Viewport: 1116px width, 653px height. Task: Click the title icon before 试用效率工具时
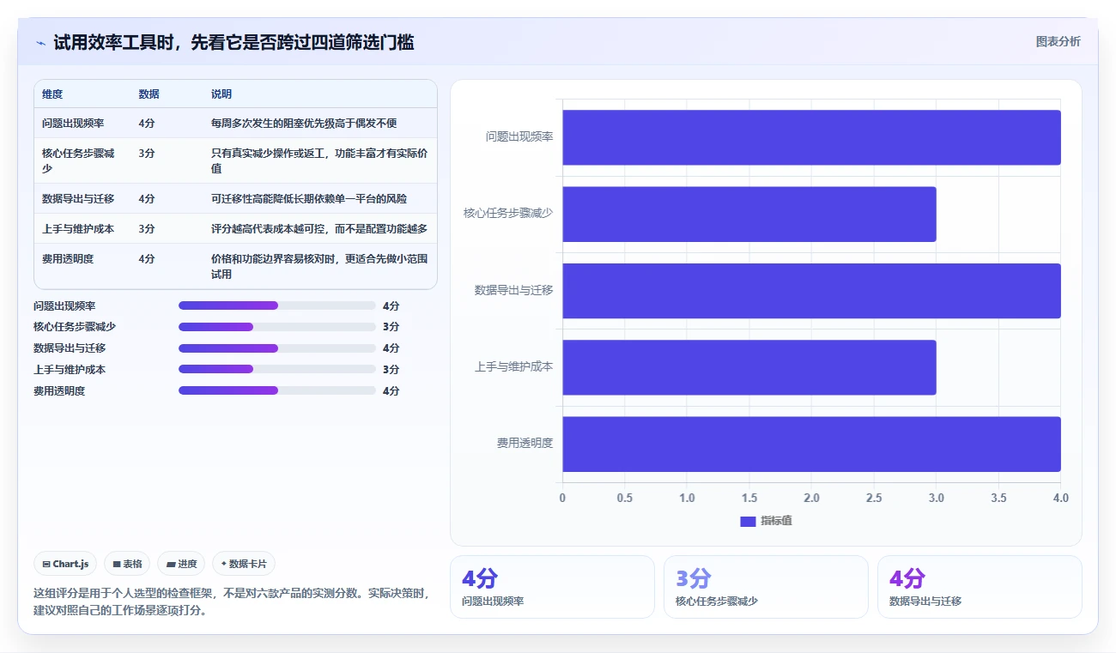pyautogui.click(x=40, y=43)
